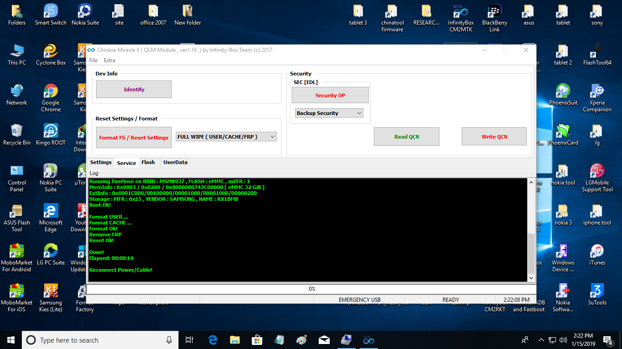Select the Recycle Bin icon
The height and width of the screenshot is (349, 622).
tap(17, 135)
